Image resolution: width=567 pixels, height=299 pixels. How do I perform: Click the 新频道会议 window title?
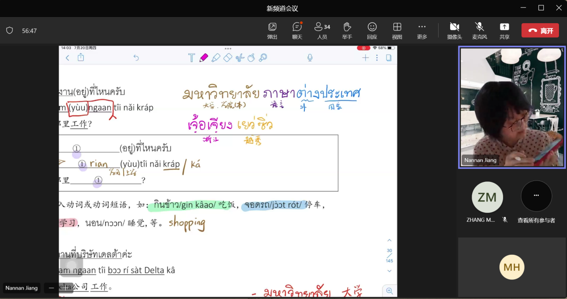pos(282,8)
